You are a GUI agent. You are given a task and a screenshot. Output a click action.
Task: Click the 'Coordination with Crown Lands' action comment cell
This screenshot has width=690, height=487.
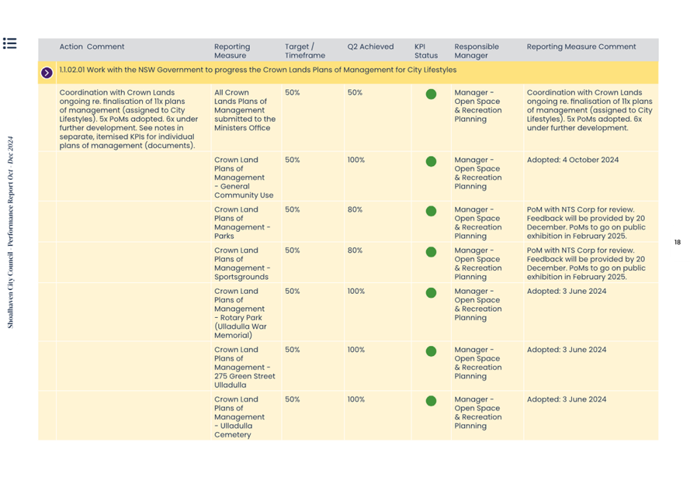(x=126, y=119)
